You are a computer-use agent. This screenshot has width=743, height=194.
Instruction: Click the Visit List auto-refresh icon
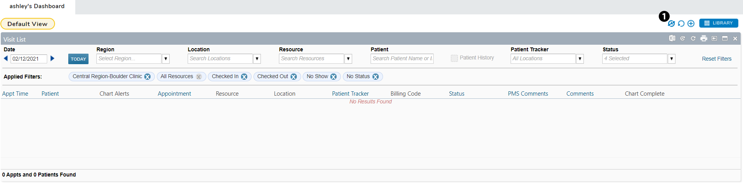(x=683, y=38)
